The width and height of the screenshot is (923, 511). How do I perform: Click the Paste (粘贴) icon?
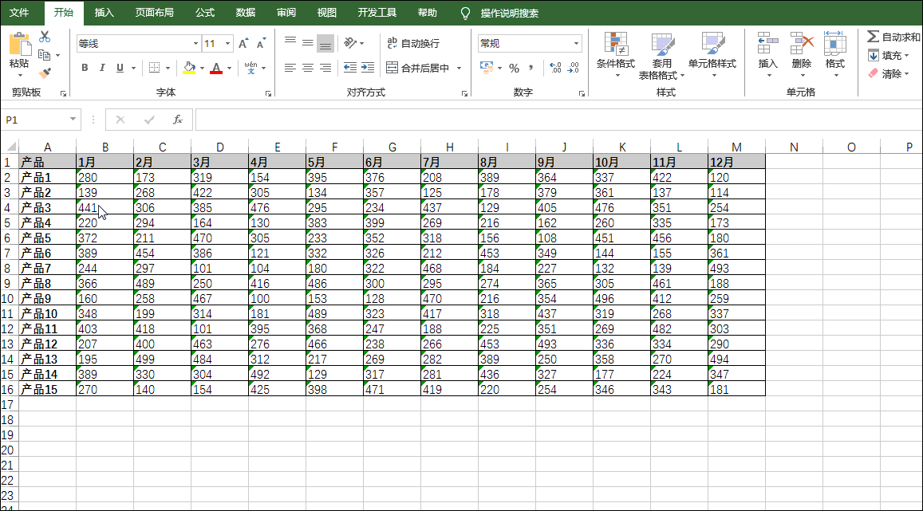[x=19, y=45]
